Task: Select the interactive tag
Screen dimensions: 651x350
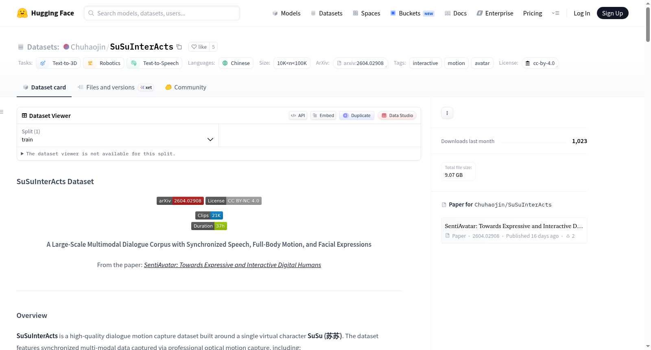Action: [425, 63]
